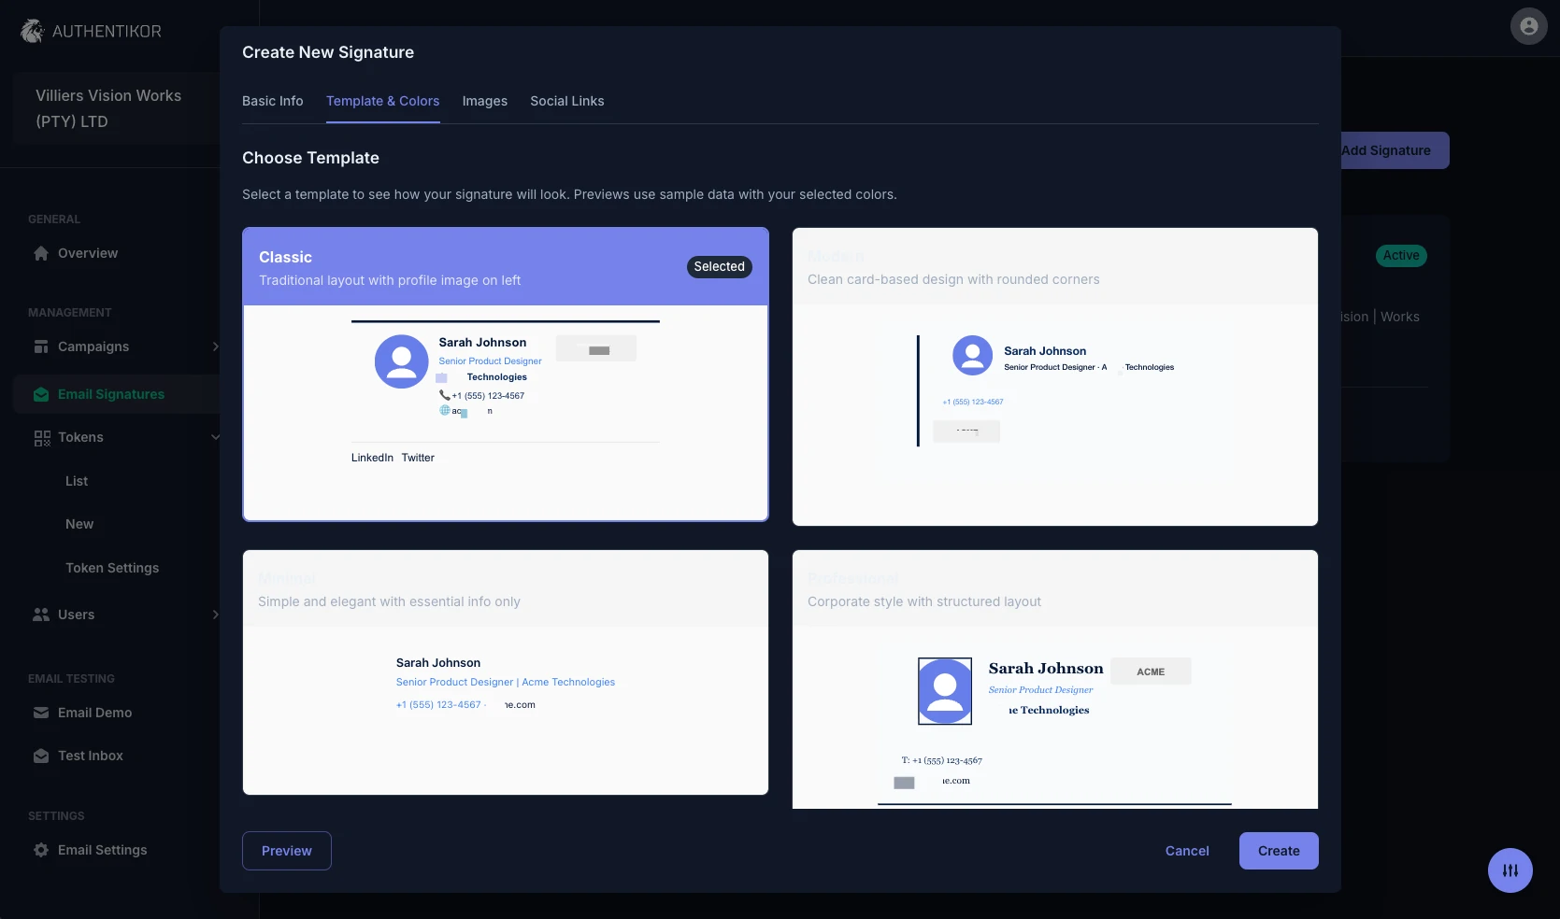The image size is (1560, 919).
Task: Open Token Settings in the sidebar
Action: (111, 567)
